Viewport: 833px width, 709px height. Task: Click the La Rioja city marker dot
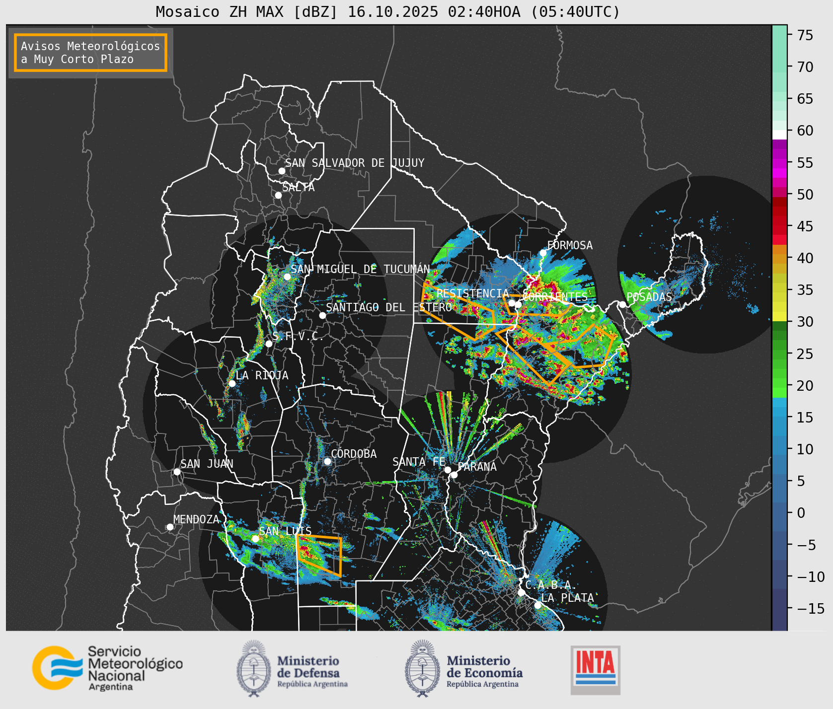[232, 383]
